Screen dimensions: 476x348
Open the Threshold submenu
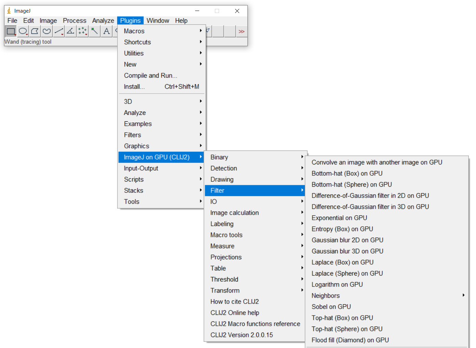(255, 279)
